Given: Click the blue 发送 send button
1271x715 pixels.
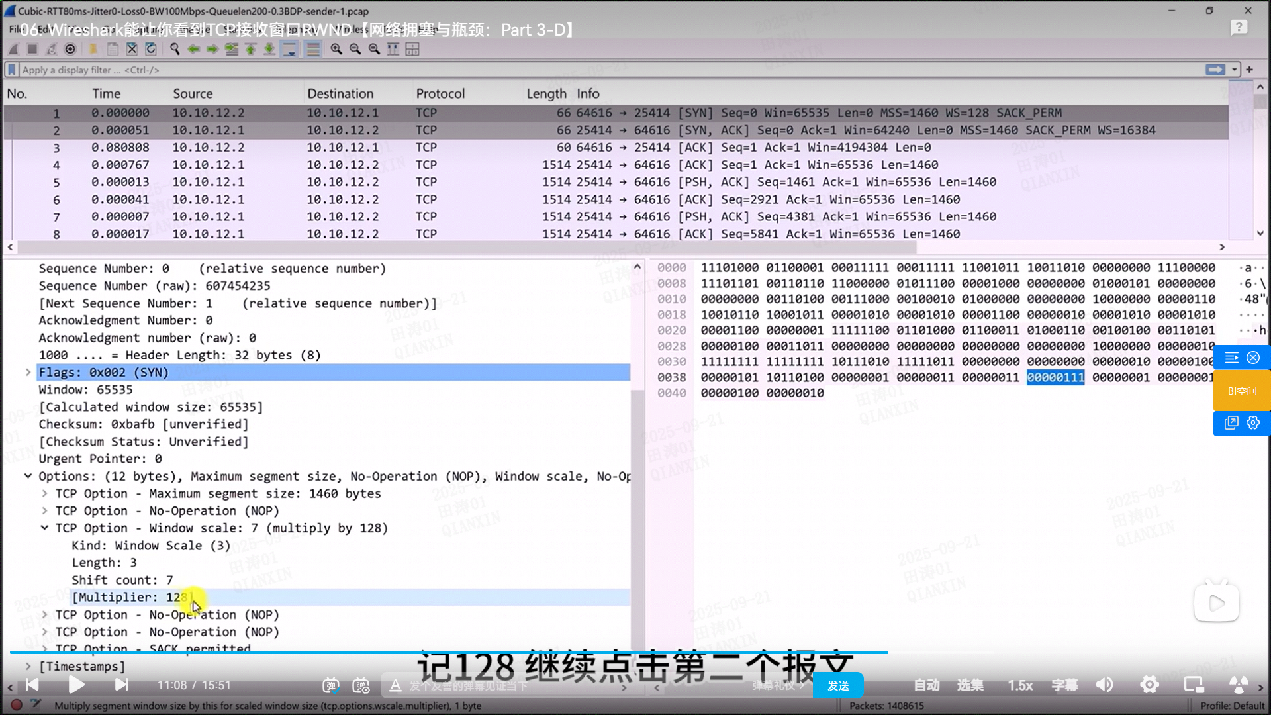Looking at the screenshot, I should (x=838, y=685).
